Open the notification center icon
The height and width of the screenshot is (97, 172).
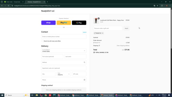(x=169, y=95)
